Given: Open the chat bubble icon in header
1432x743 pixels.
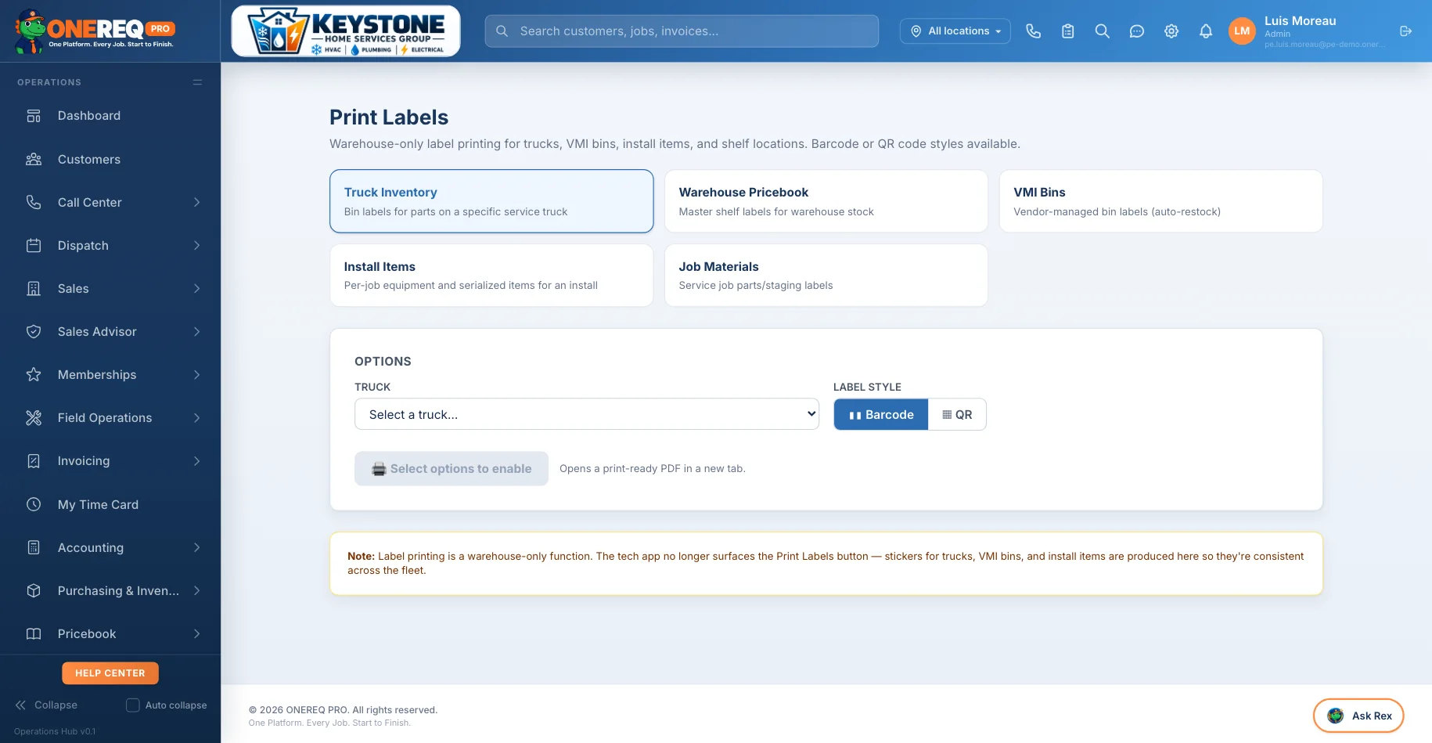Looking at the screenshot, I should [x=1136, y=31].
